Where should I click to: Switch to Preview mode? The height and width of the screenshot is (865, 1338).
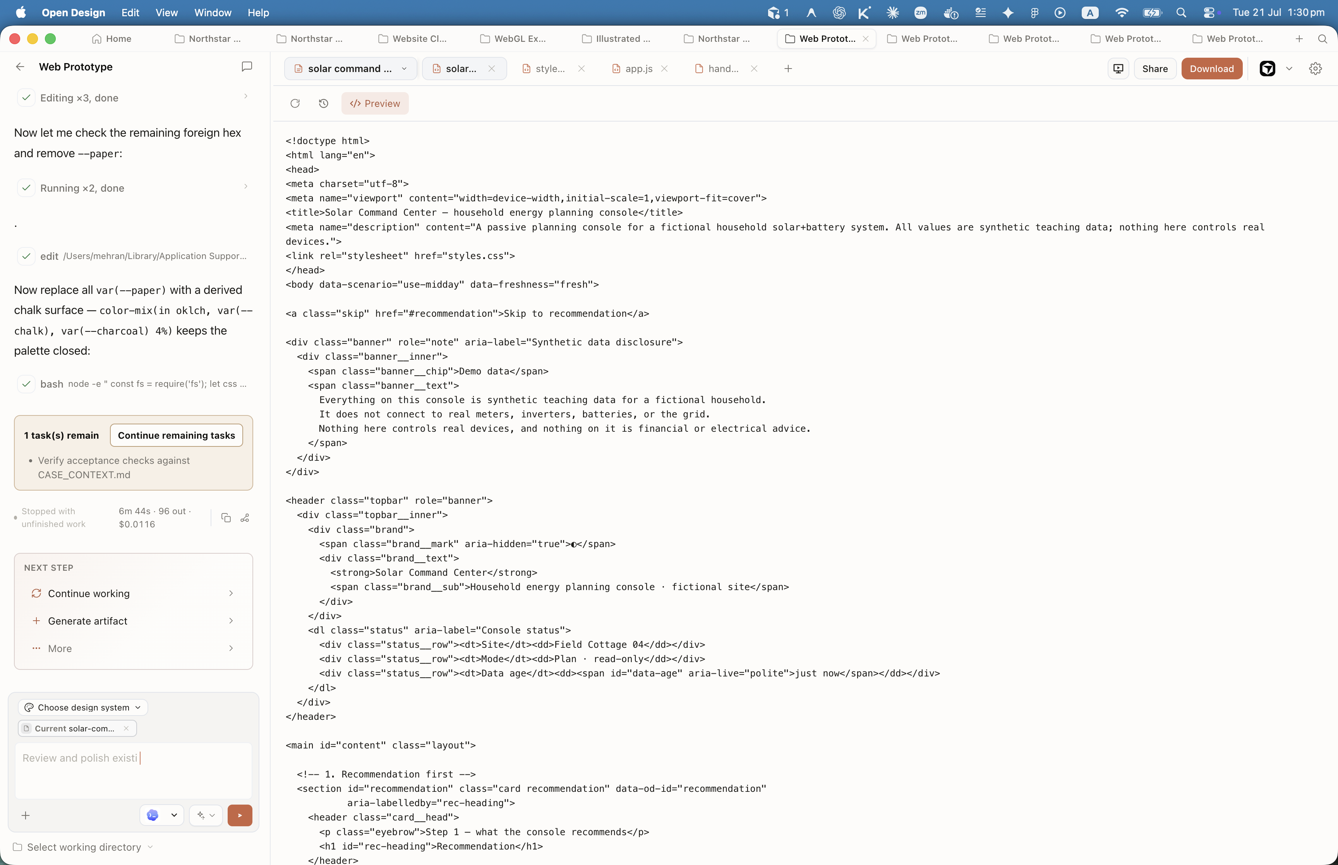[x=374, y=103]
